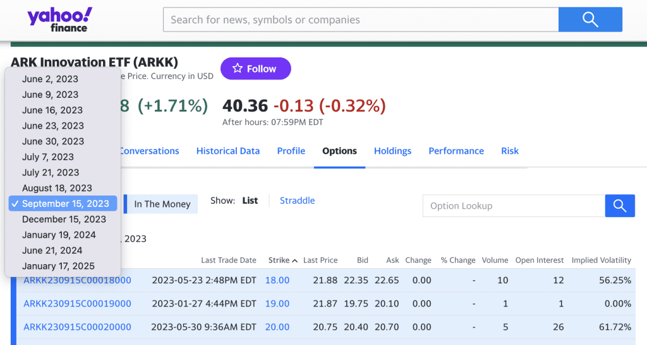Image resolution: width=647 pixels, height=345 pixels.
Task: Click the 18.00 strike link
Action: [277, 281]
